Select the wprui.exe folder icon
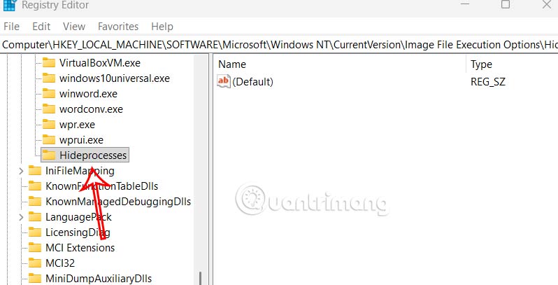The width and height of the screenshot is (558, 285). point(49,139)
